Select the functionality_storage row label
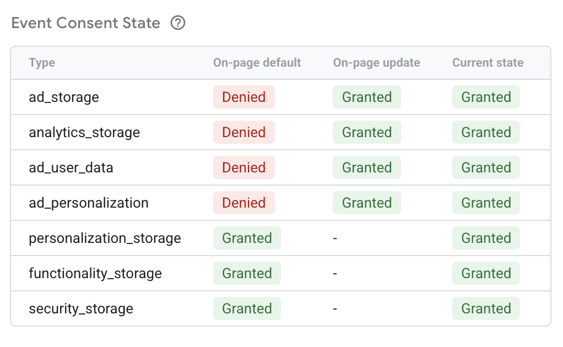The height and width of the screenshot is (347, 563). pyautogui.click(x=95, y=274)
